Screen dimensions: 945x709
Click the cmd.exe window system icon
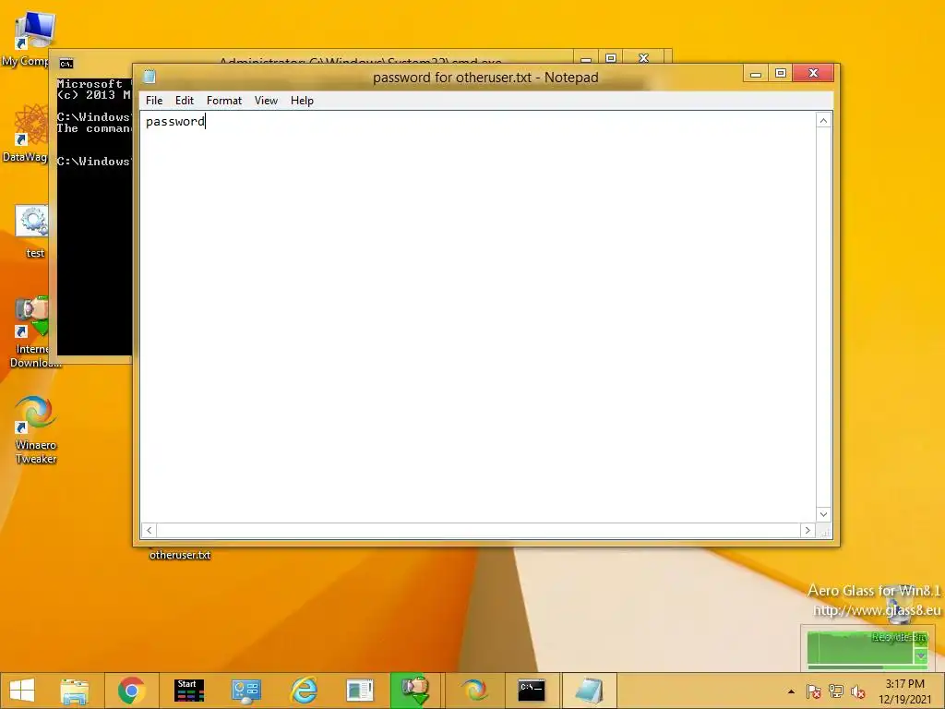point(66,64)
